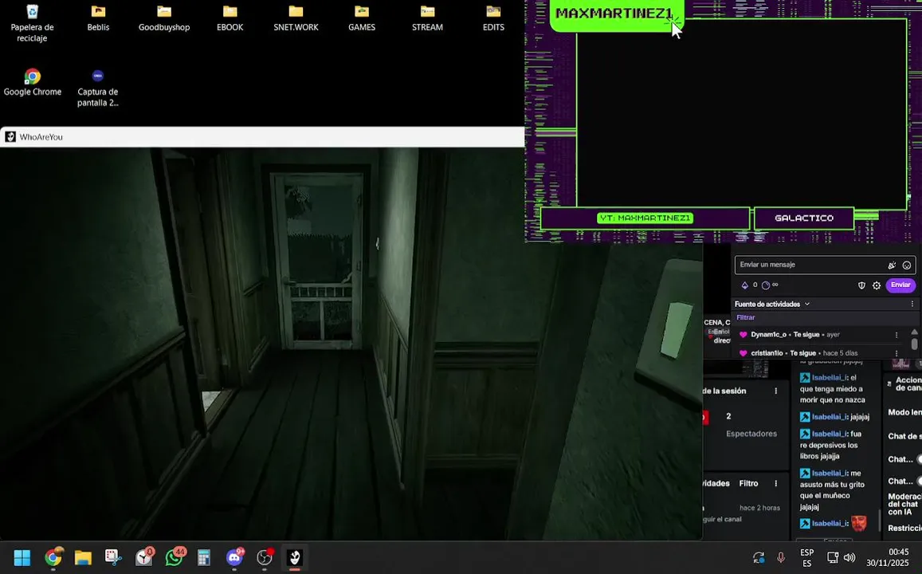
Task: Click the Filtrar link
Action: point(746,317)
